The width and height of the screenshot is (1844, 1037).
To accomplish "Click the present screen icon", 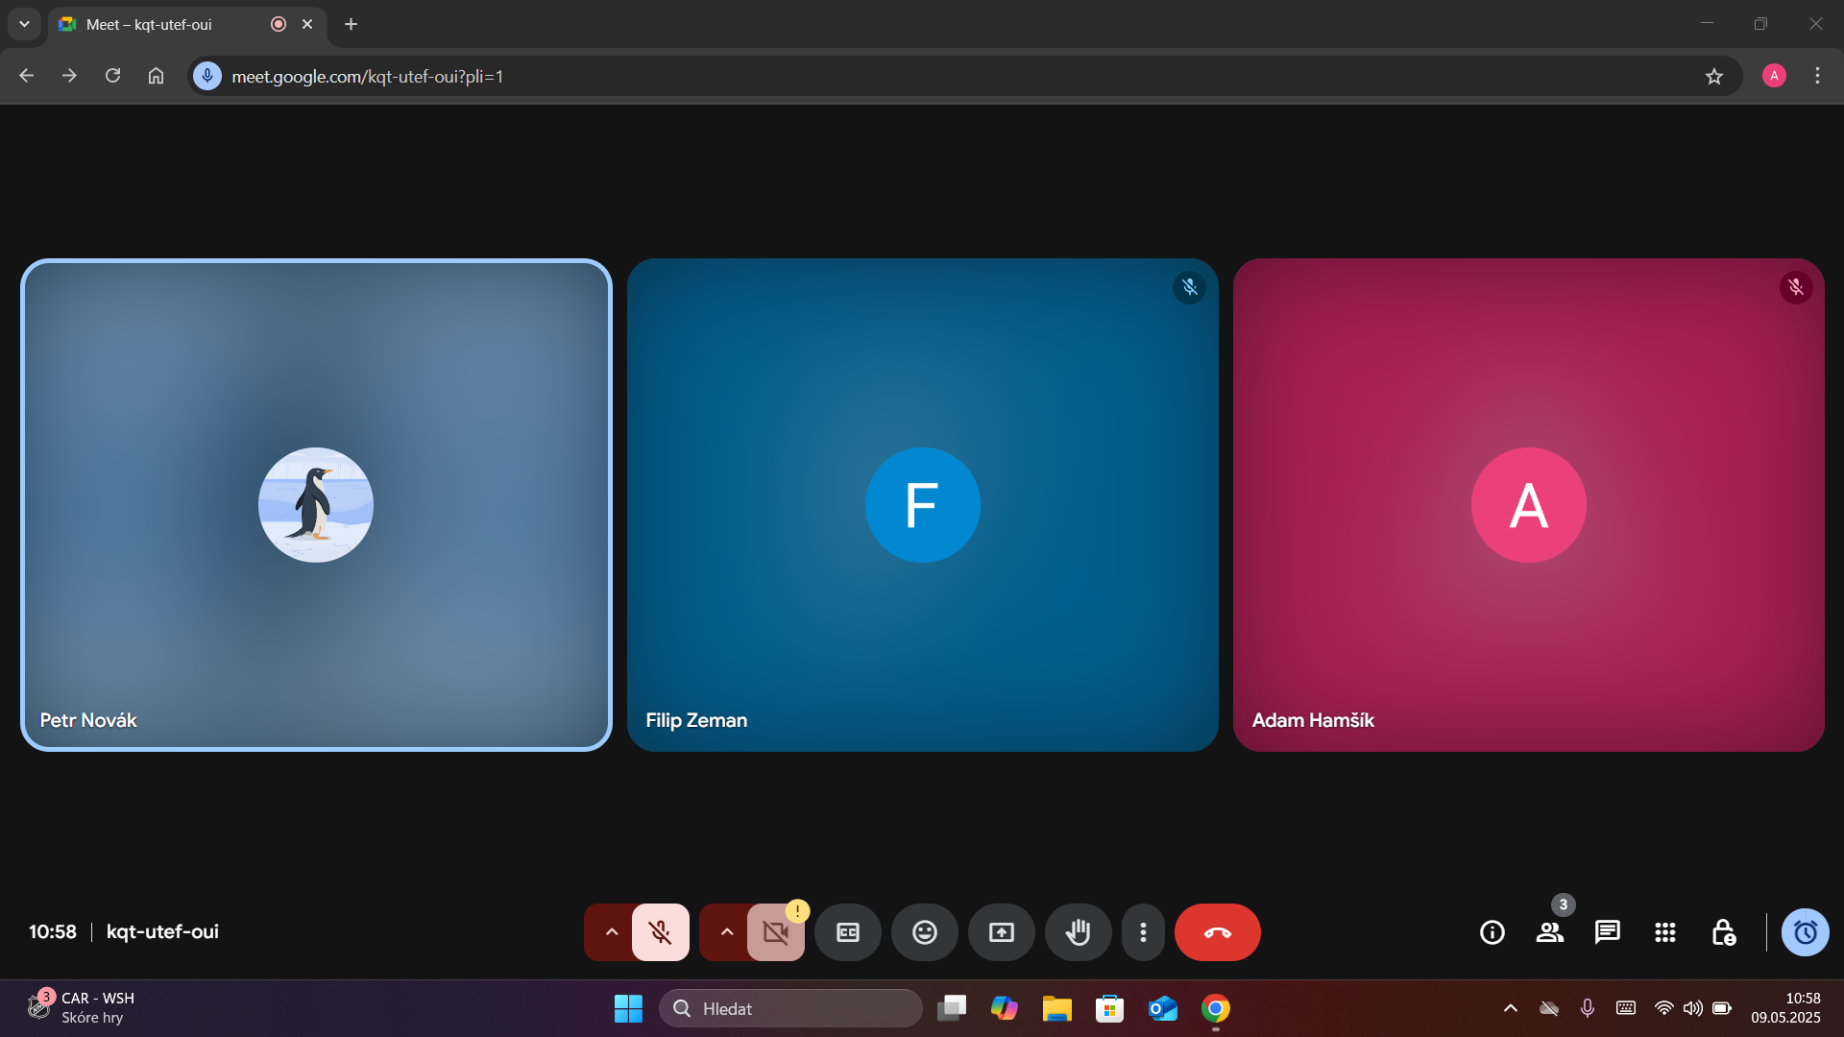I will coord(1001,931).
